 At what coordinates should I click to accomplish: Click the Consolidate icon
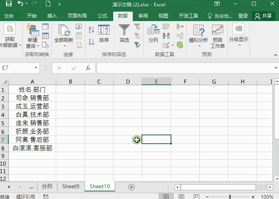point(180,27)
